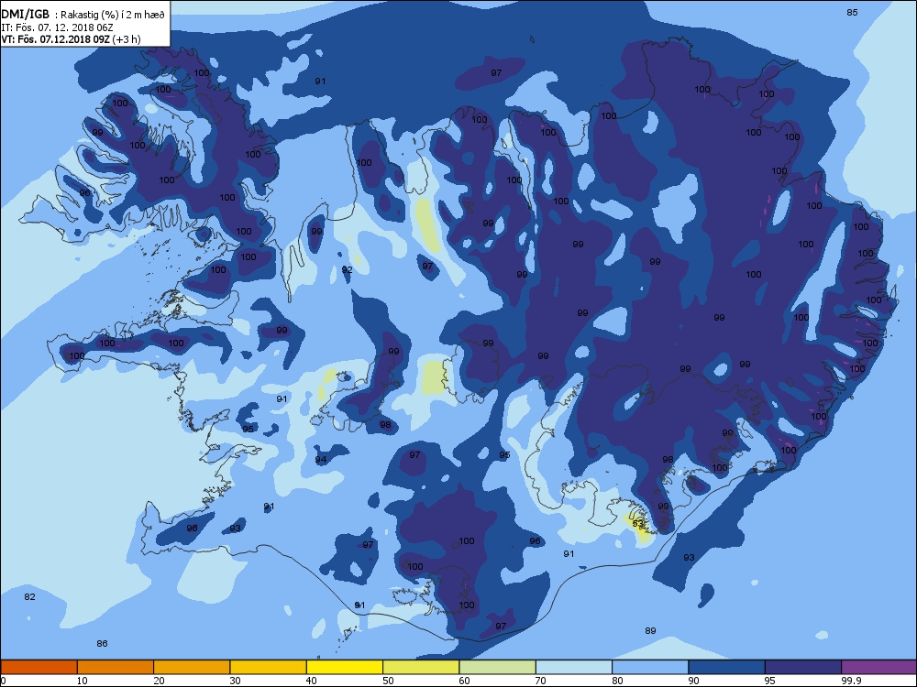The width and height of the screenshot is (917, 687).
Task: Click the title text 'DMI/IGB'
Action: (25, 15)
